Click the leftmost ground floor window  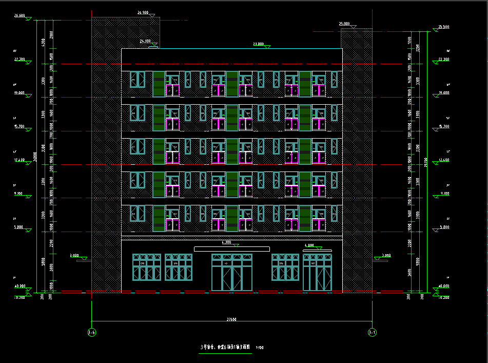point(147,267)
